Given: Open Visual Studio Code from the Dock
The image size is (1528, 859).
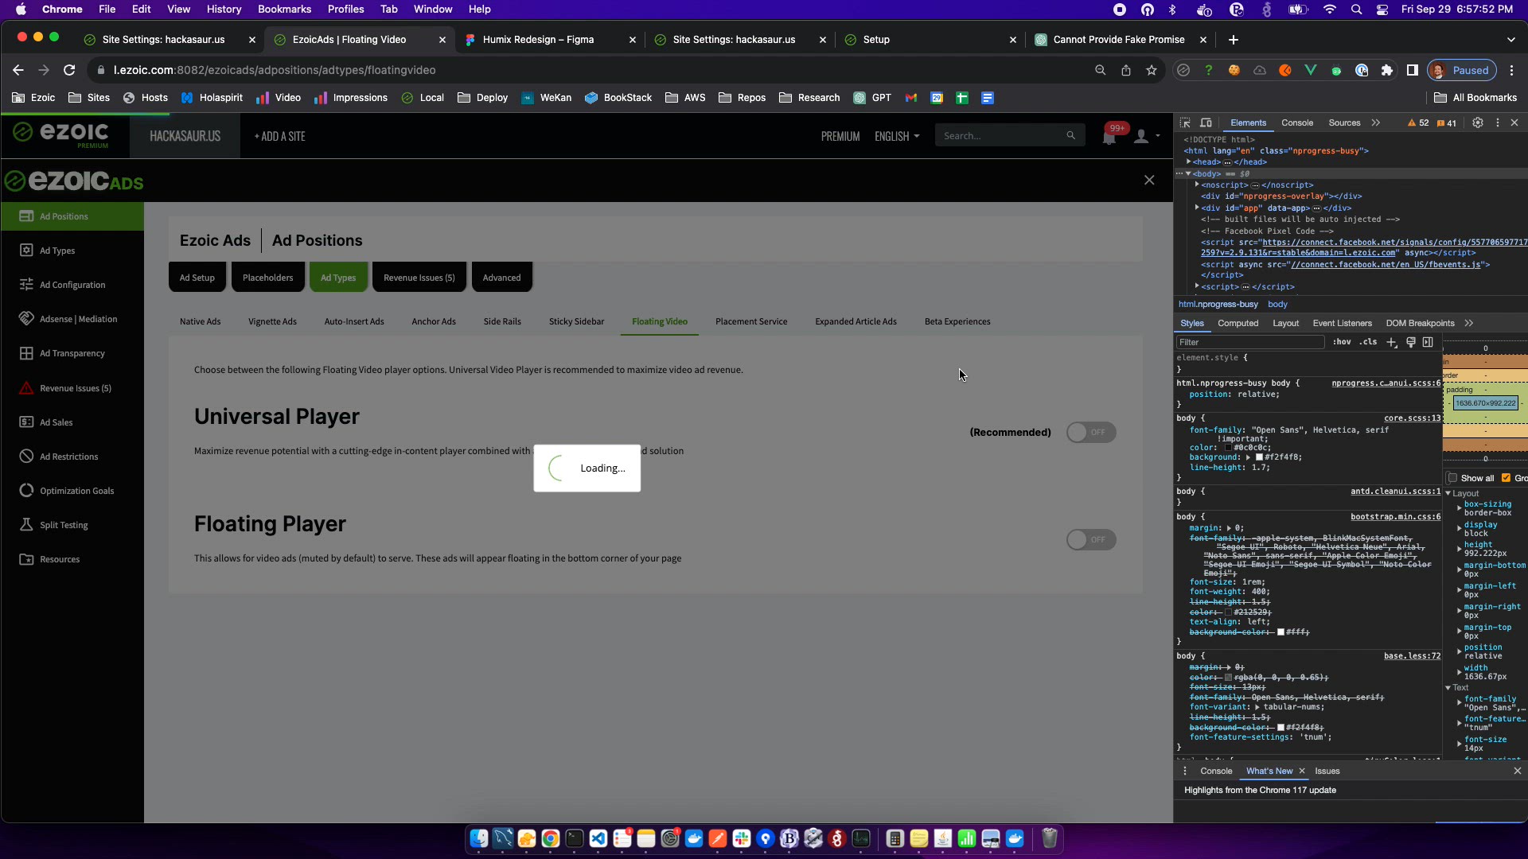Looking at the screenshot, I should [598, 838].
